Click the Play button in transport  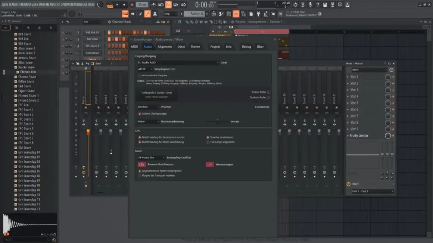coord(117,5)
